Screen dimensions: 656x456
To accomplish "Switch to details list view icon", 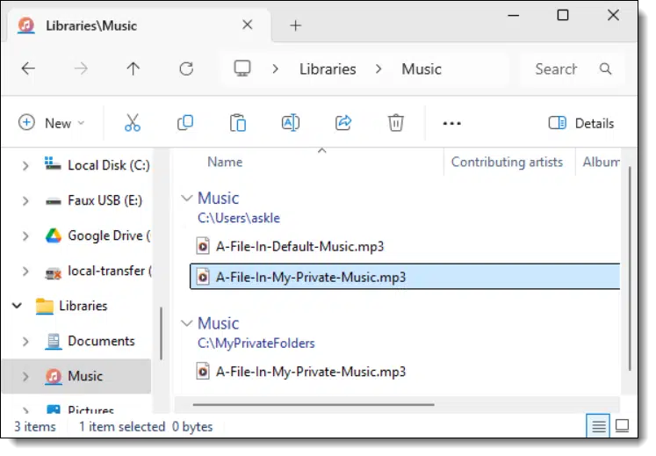I will (598, 426).
